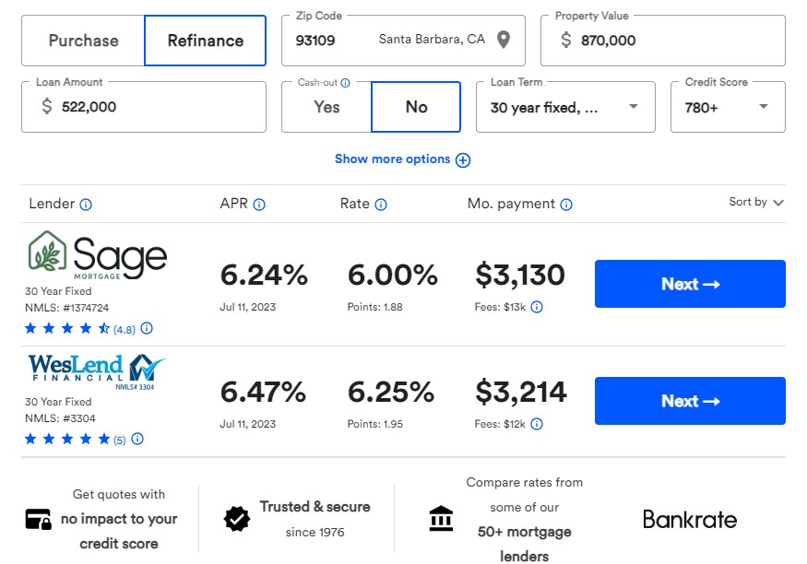Select Yes for Cash-out
The height and width of the screenshot is (564, 807).
coord(326,107)
